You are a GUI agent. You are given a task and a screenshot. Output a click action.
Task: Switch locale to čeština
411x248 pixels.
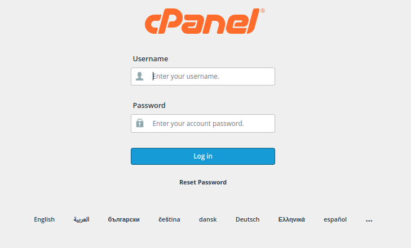coord(169,219)
